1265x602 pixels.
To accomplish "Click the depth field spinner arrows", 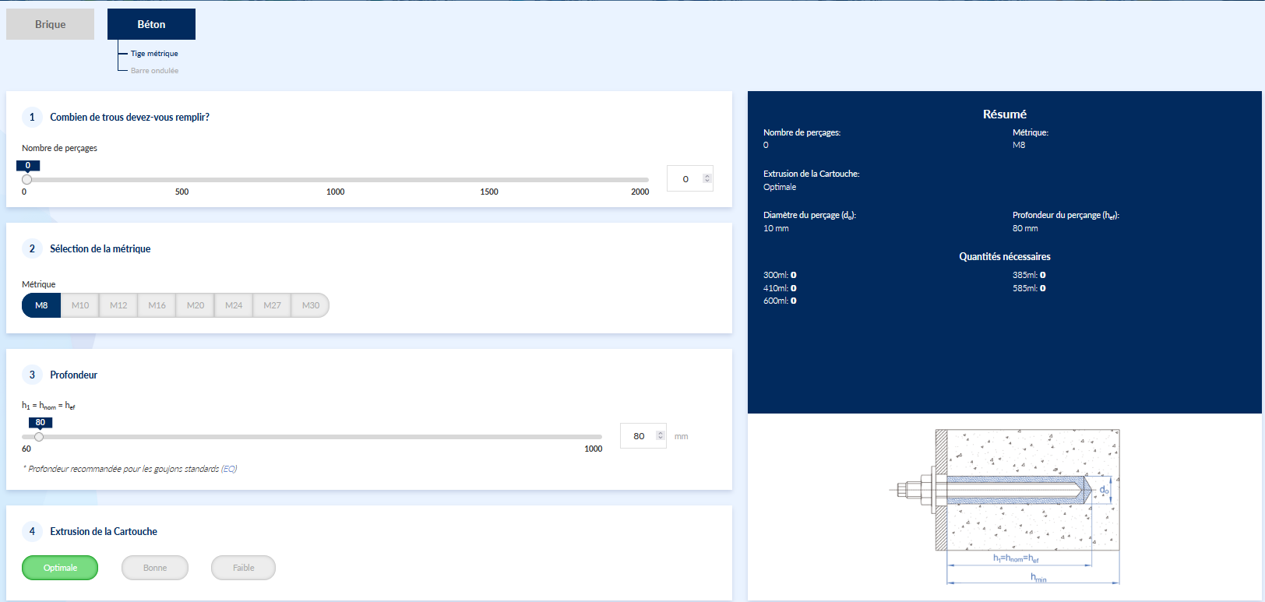I will click(661, 435).
